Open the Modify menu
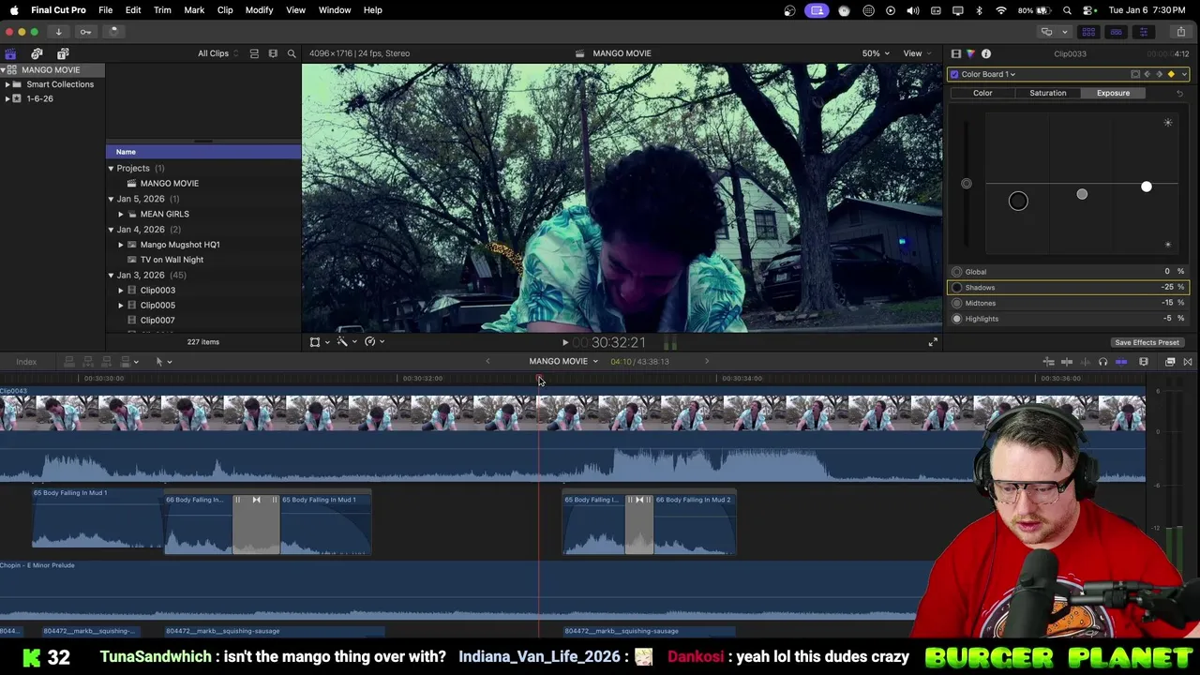Viewport: 1200px width, 675px height. 259,10
